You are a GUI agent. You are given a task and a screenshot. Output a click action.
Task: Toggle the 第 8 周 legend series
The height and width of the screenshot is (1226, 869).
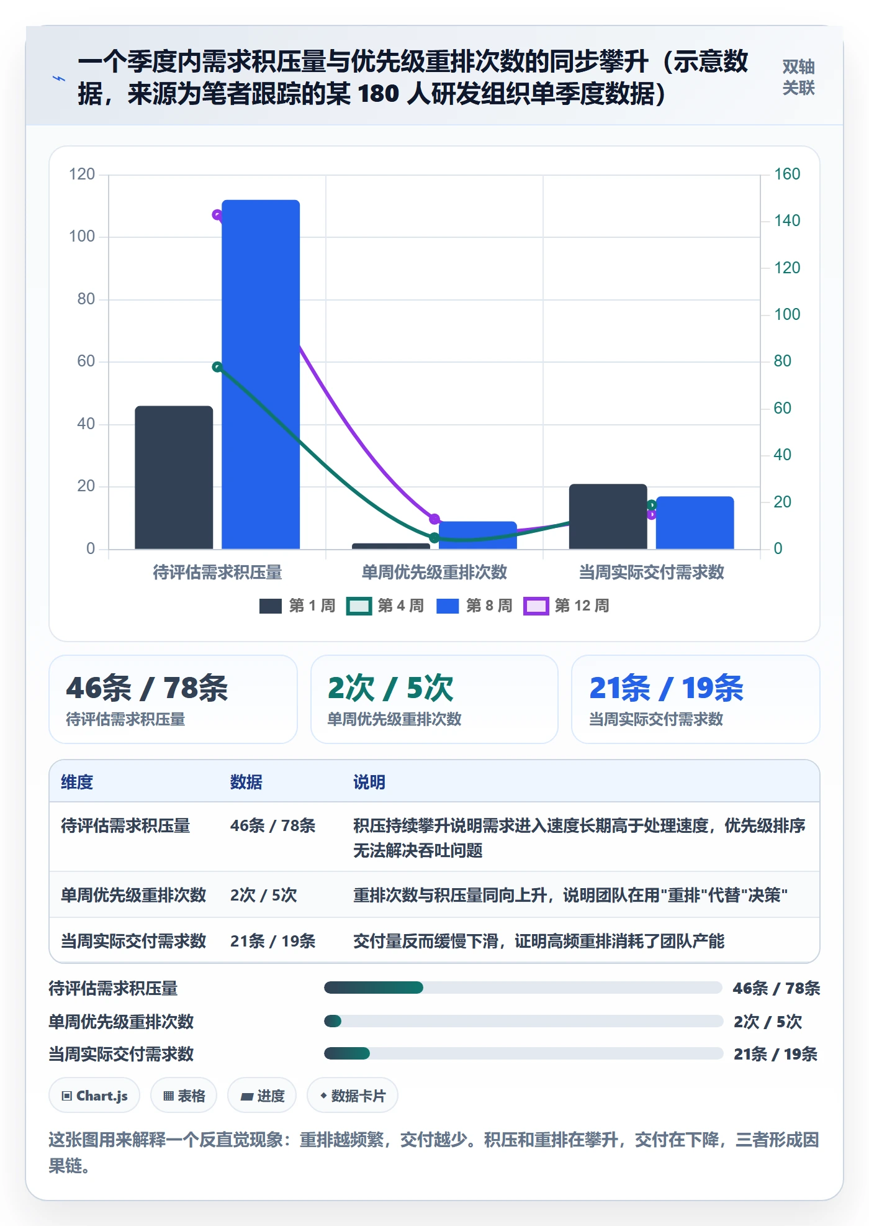(474, 606)
